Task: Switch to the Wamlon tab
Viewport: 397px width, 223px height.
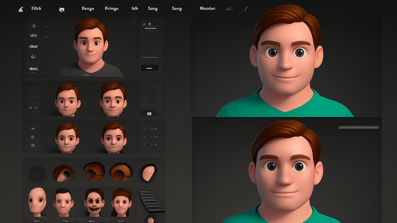Action: click(207, 9)
